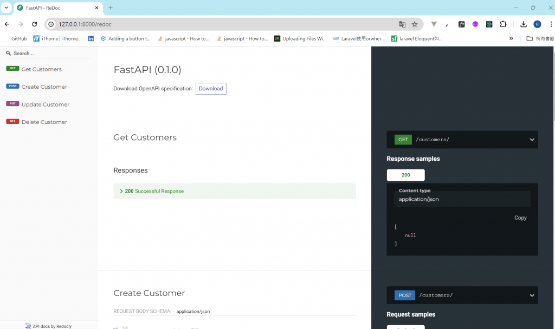Image resolution: width=555 pixels, height=329 pixels.
Task: Bookmark this page with the star icon
Action: coord(415,24)
